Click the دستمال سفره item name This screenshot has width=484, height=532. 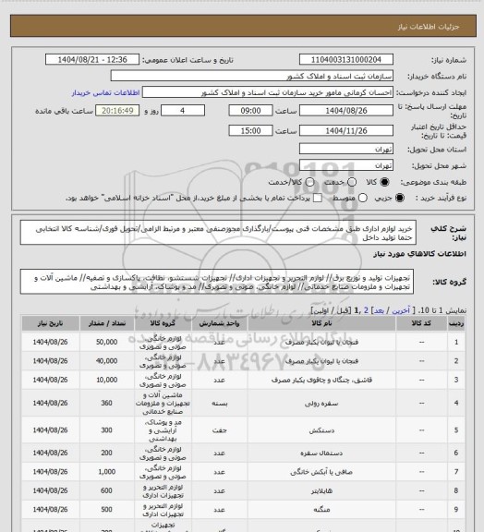coord(321,453)
